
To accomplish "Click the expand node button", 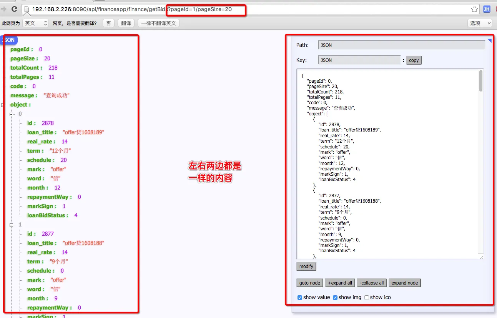I will coord(405,283).
